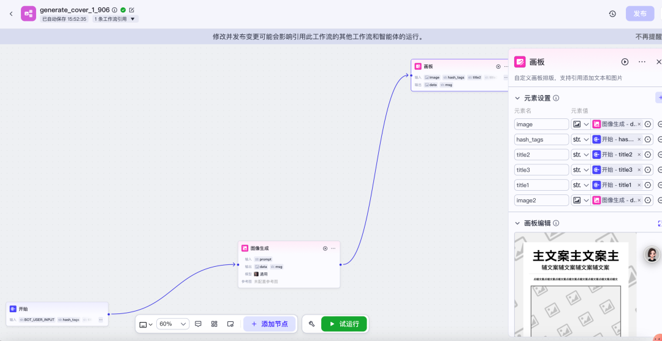Edit the generate_cover_1_906 workflow name
Viewport: 662px width, 341px height.
(132, 10)
